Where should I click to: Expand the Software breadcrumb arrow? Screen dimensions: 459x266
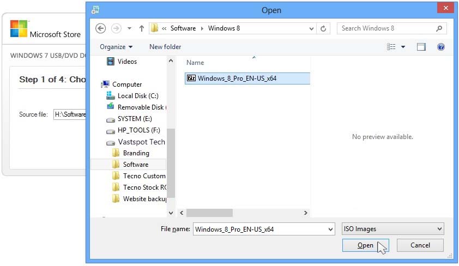tap(202, 28)
